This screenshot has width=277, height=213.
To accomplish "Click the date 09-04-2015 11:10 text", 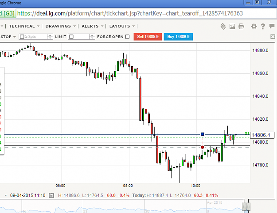I will coord(28,195).
